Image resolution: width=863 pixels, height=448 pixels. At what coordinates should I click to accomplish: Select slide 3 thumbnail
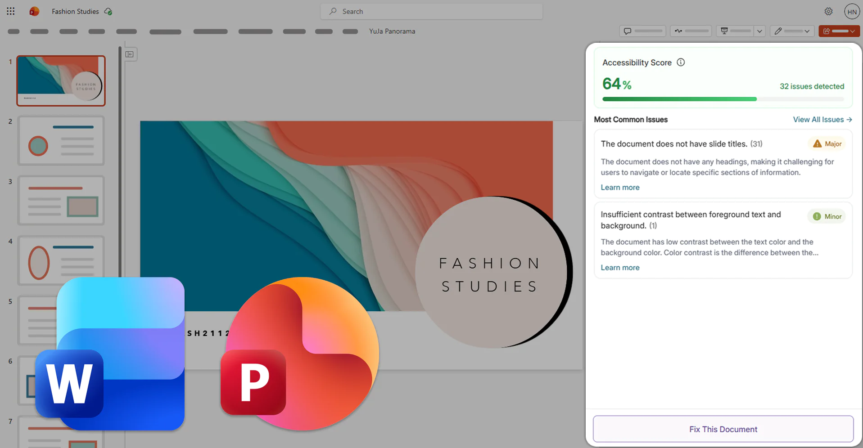61,201
